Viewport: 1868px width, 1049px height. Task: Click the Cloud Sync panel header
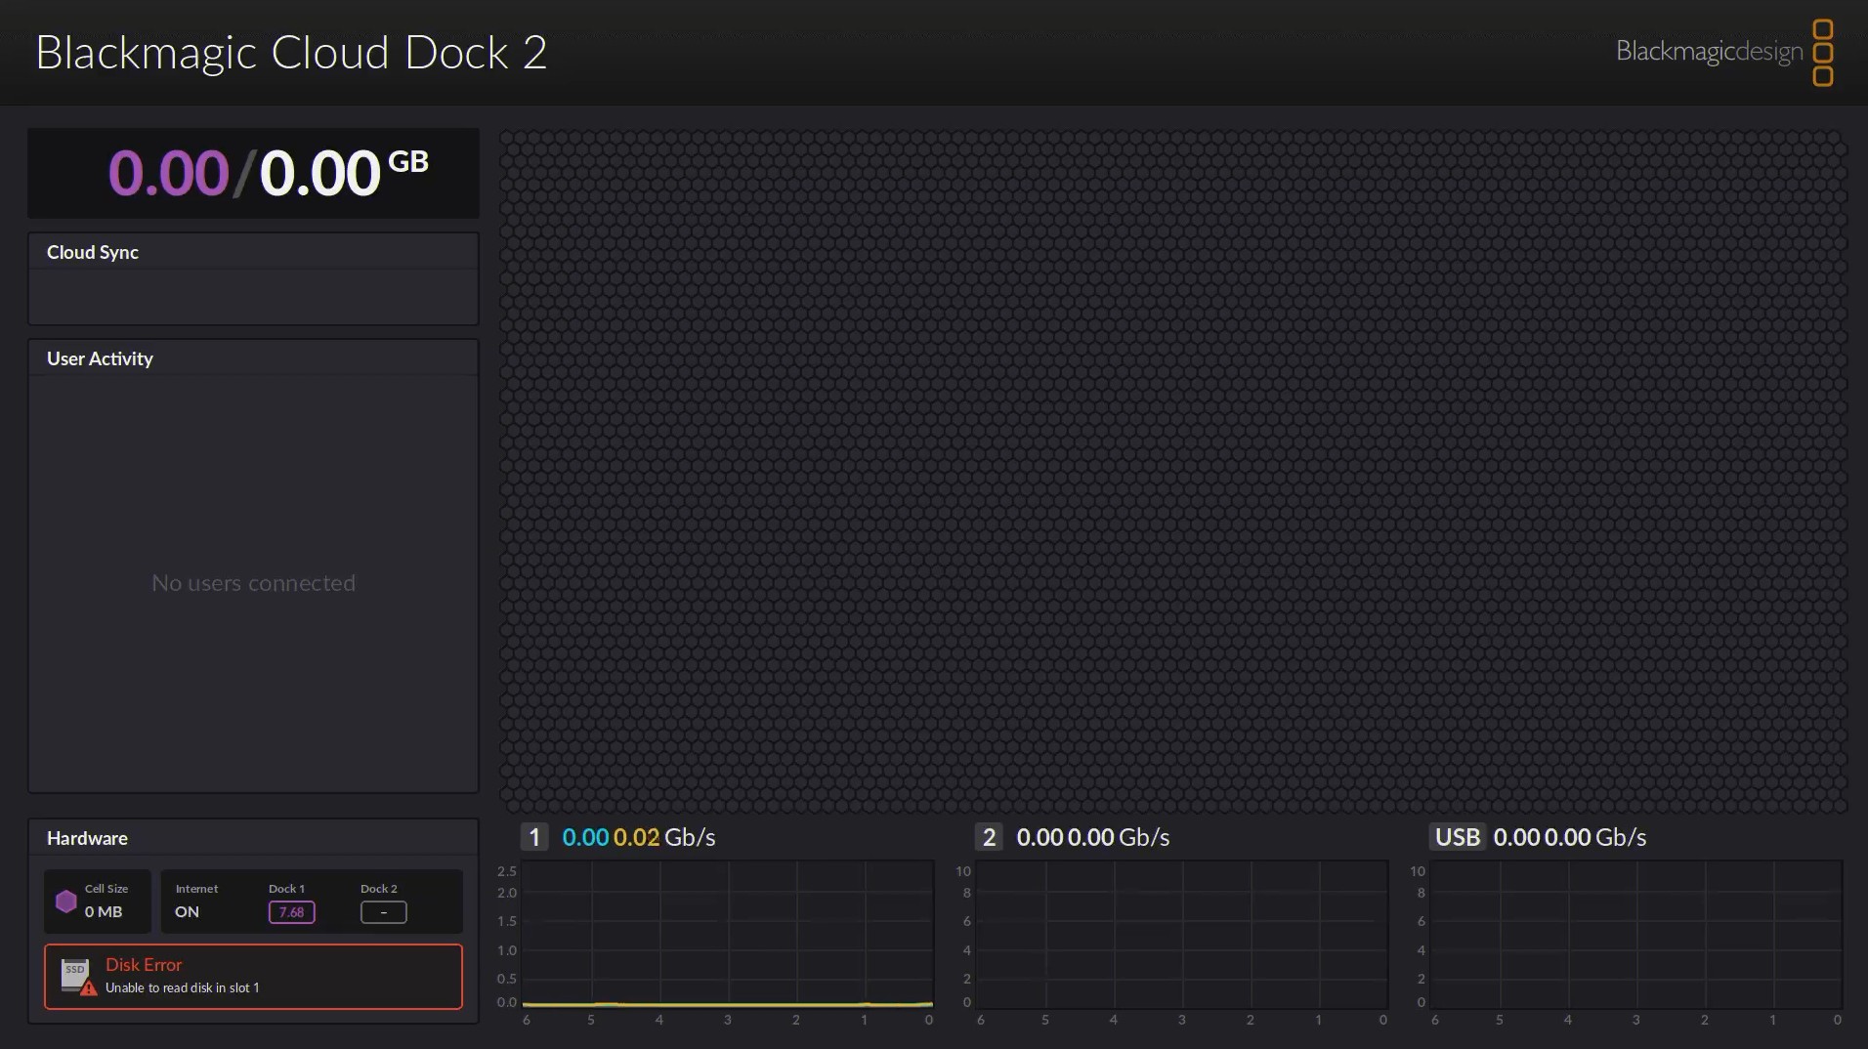(x=253, y=252)
